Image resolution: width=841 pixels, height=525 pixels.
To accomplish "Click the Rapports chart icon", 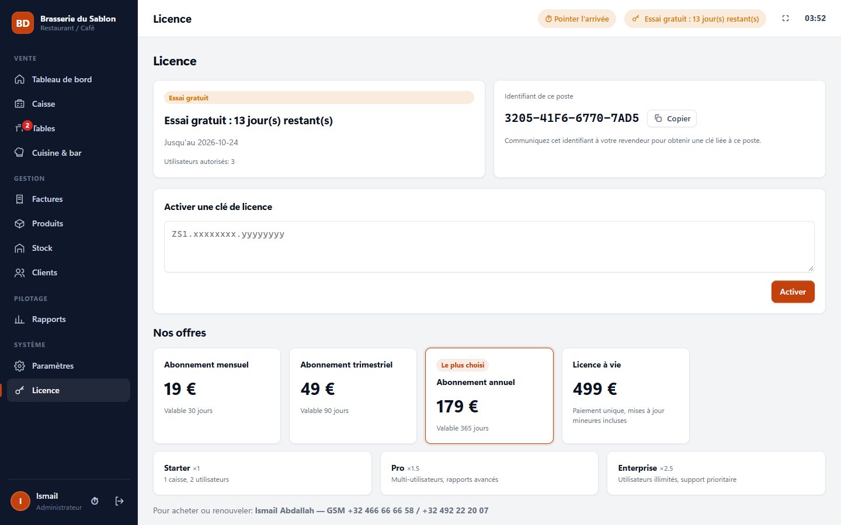I will [19, 319].
